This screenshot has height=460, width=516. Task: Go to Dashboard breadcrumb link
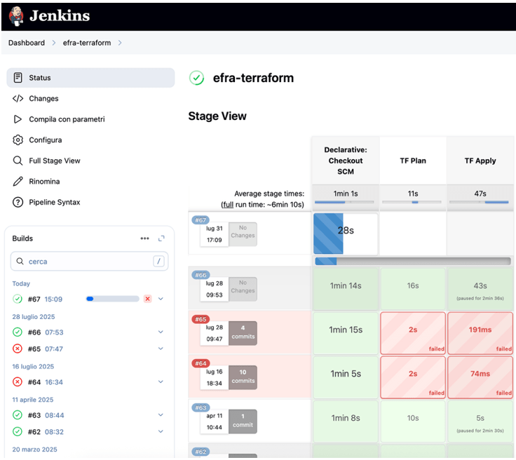[x=27, y=43]
